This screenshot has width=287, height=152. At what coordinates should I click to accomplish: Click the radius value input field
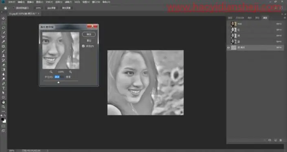59,77
